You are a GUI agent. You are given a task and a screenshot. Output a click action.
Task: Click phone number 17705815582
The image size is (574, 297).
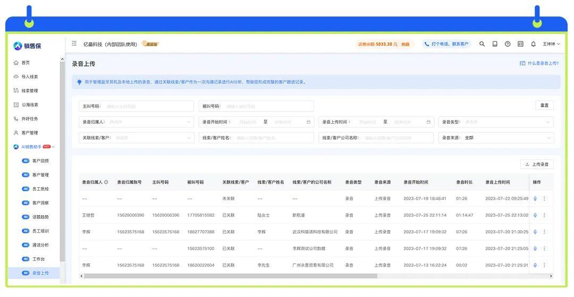coord(200,215)
